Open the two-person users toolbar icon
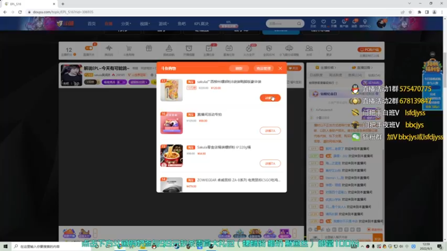The width and height of the screenshot is (447, 251). (x=309, y=50)
